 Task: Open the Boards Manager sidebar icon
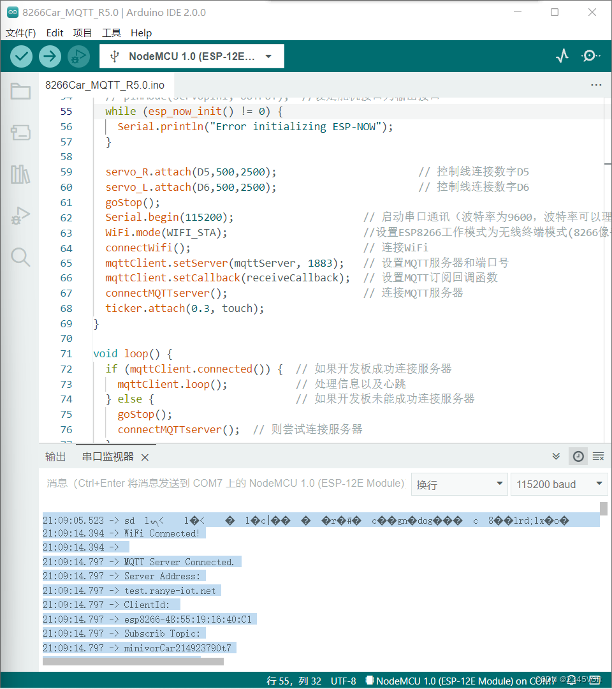20,133
